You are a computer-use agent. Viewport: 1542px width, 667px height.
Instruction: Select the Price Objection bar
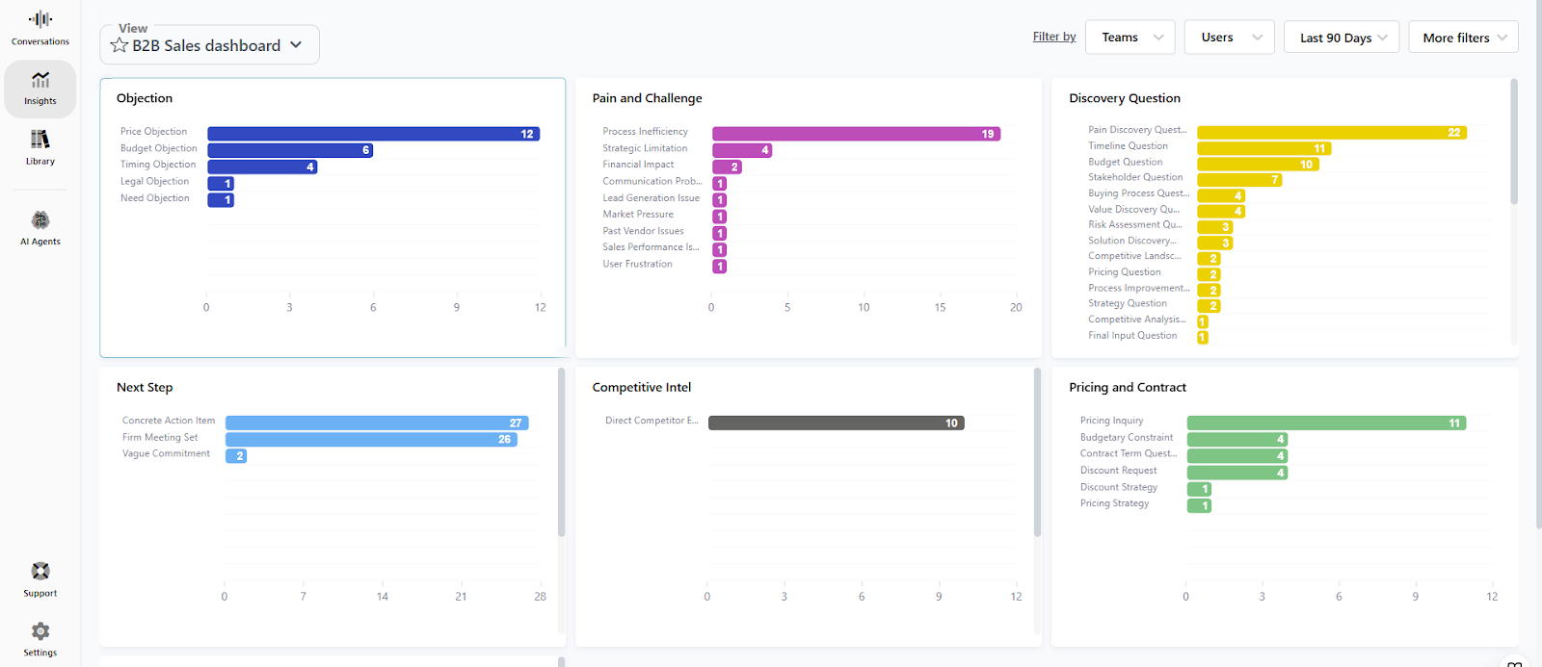[x=374, y=134]
